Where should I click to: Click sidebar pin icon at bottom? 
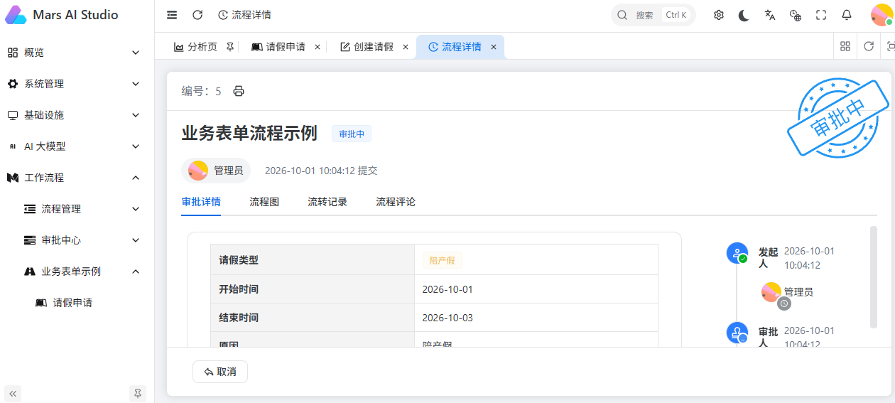[x=138, y=393]
